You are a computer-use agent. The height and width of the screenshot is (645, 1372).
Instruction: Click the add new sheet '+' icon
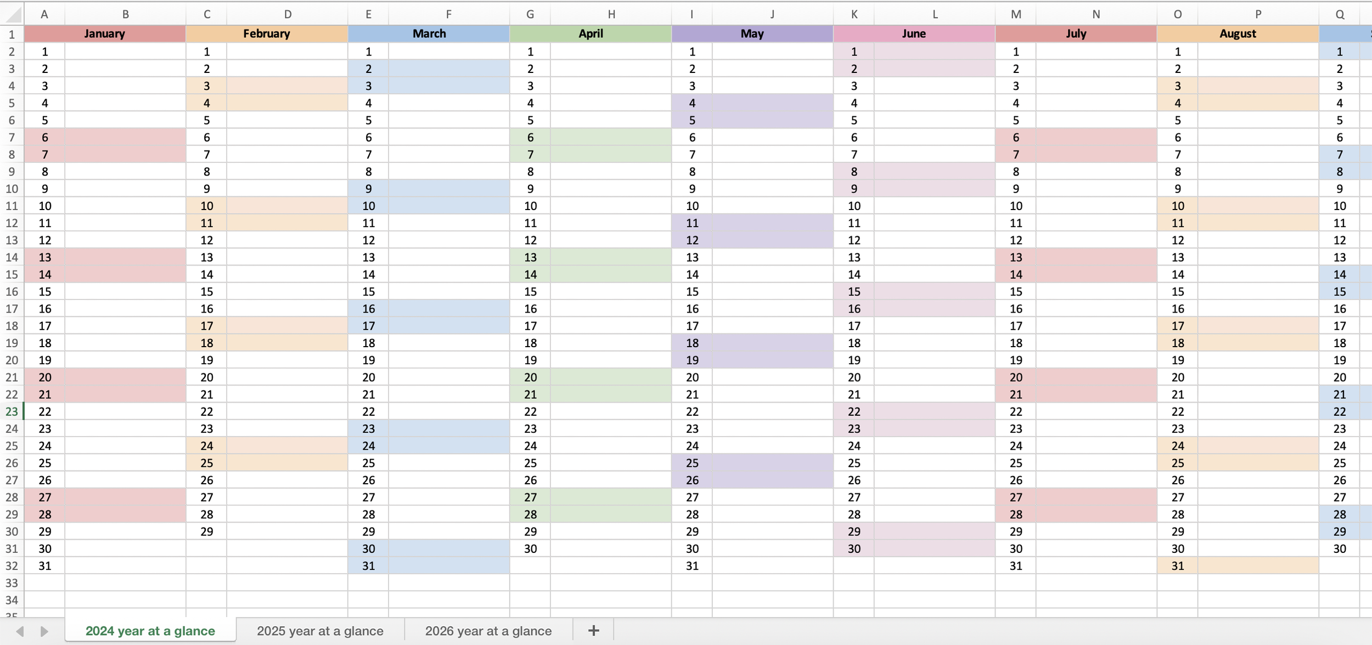click(594, 629)
